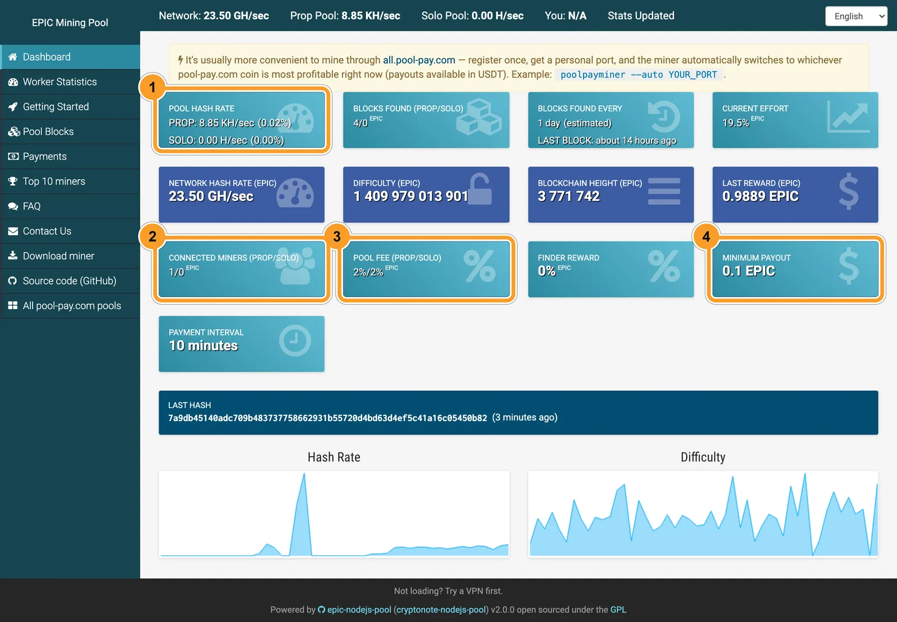Open the English language dropdown
The image size is (897, 622).
pos(856,16)
